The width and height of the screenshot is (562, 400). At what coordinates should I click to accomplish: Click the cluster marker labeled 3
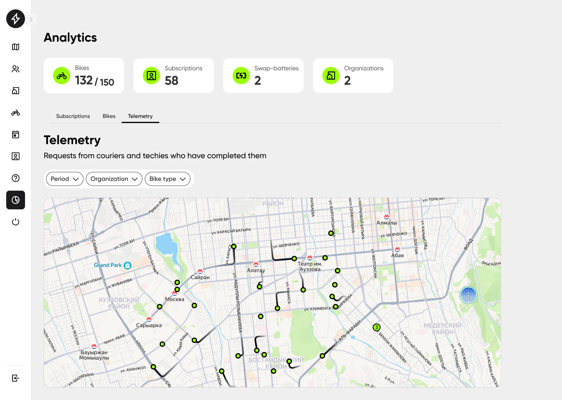(377, 327)
